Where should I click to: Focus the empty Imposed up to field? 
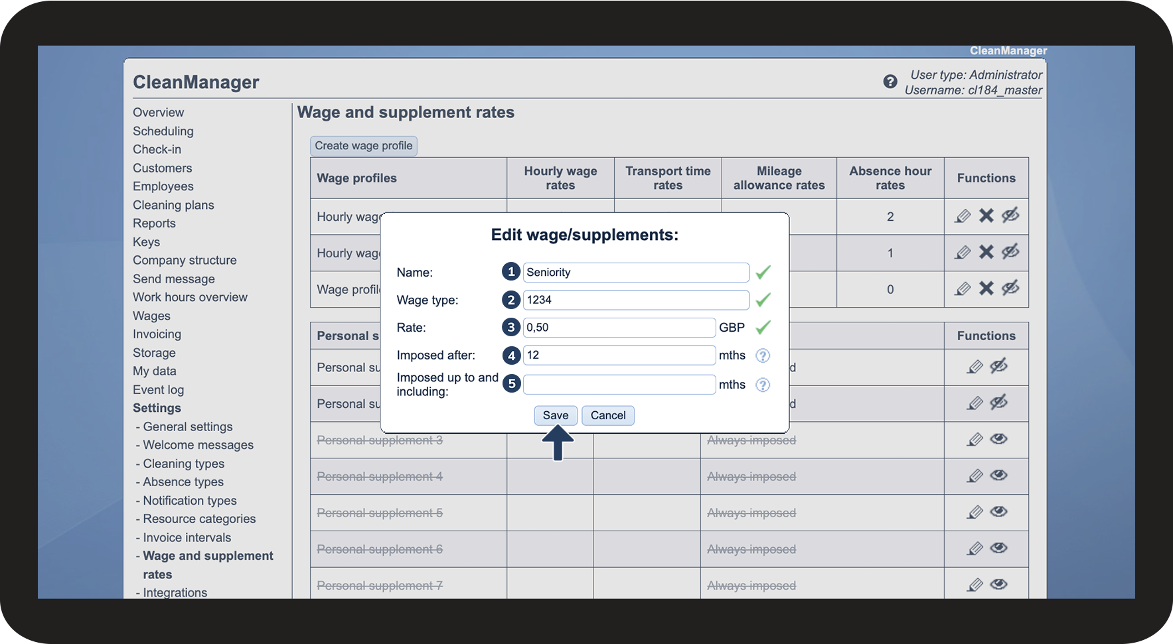pos(619,385)
